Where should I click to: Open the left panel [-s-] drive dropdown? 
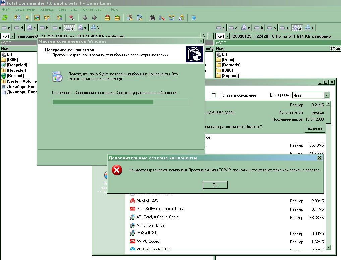click(12, 36)
